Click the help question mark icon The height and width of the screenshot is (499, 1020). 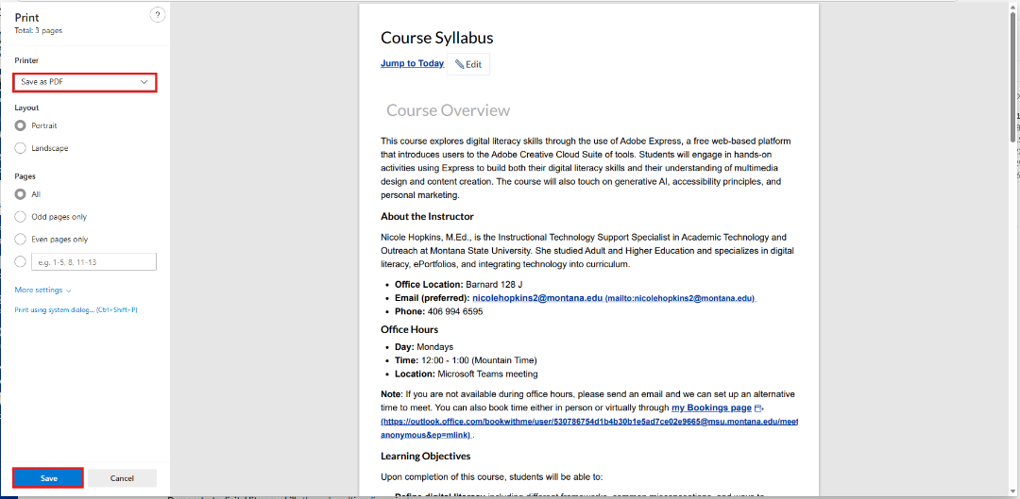click(158, 14)
